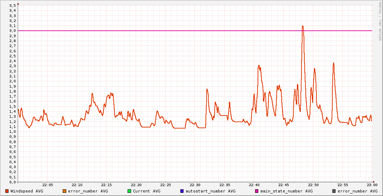Click the orange error_number legend swatch
Screen dimensions: 383x196
pos(64,191)
